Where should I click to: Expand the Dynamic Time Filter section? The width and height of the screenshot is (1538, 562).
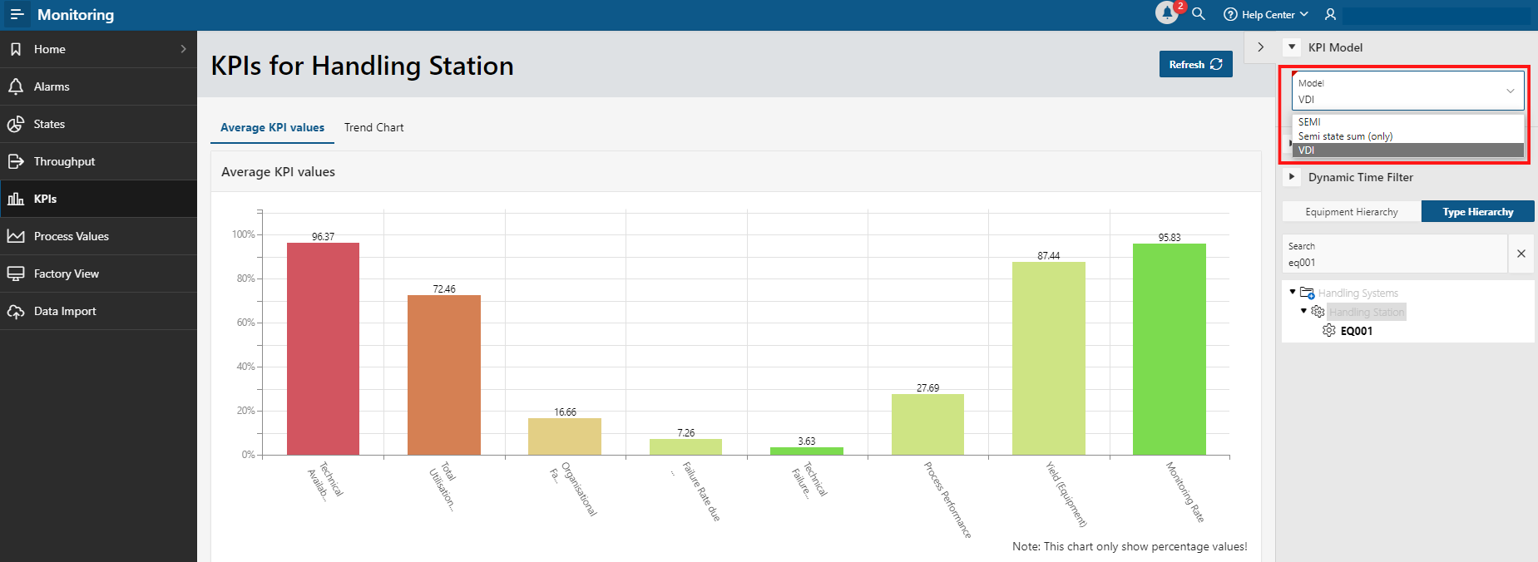point(1292,177)
